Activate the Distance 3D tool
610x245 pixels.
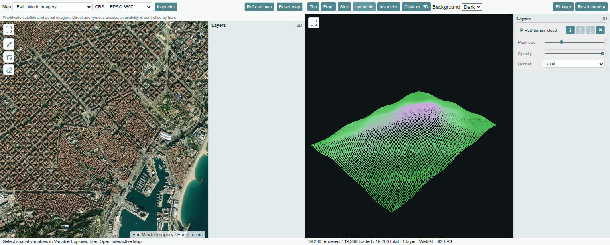tap(416, 7)
